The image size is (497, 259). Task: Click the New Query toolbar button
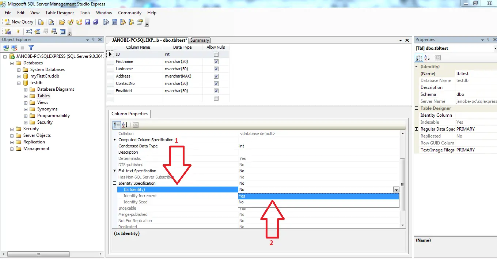click(19, 22)
